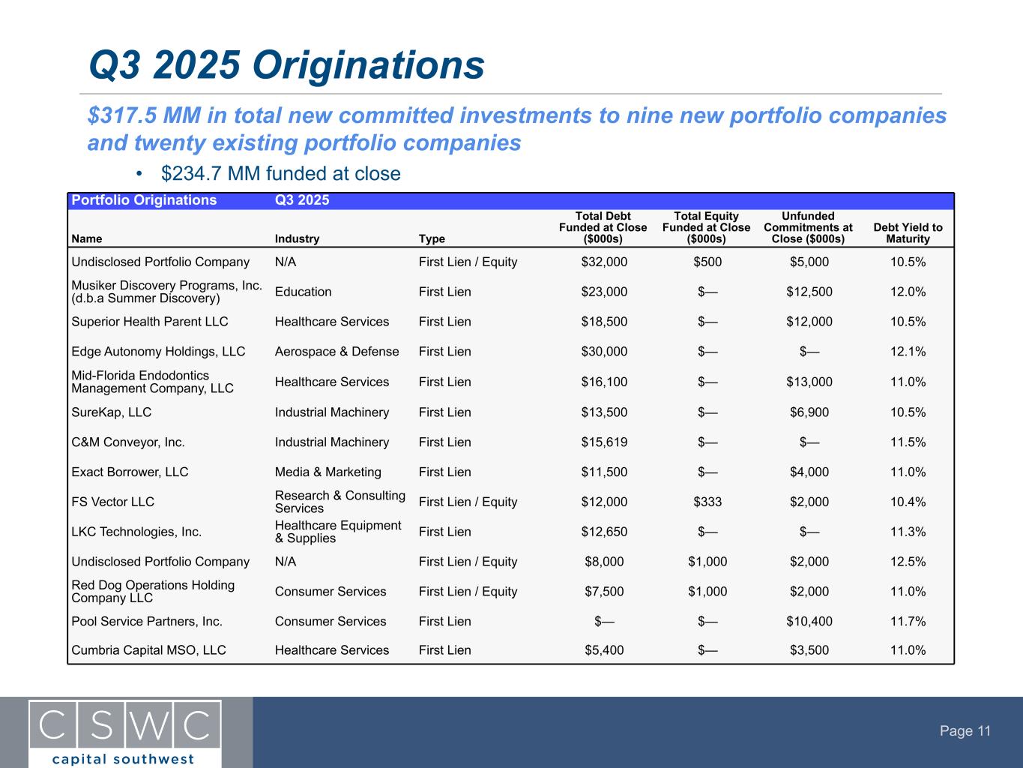Select Cumbria Capital MSO, LLC entry
This screenshot has height=768, width=1023.
(x=148, y=650)
